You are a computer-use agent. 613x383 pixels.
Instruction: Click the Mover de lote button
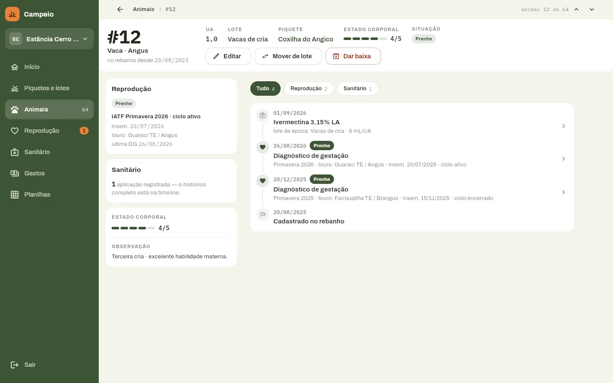coord(288,56)
